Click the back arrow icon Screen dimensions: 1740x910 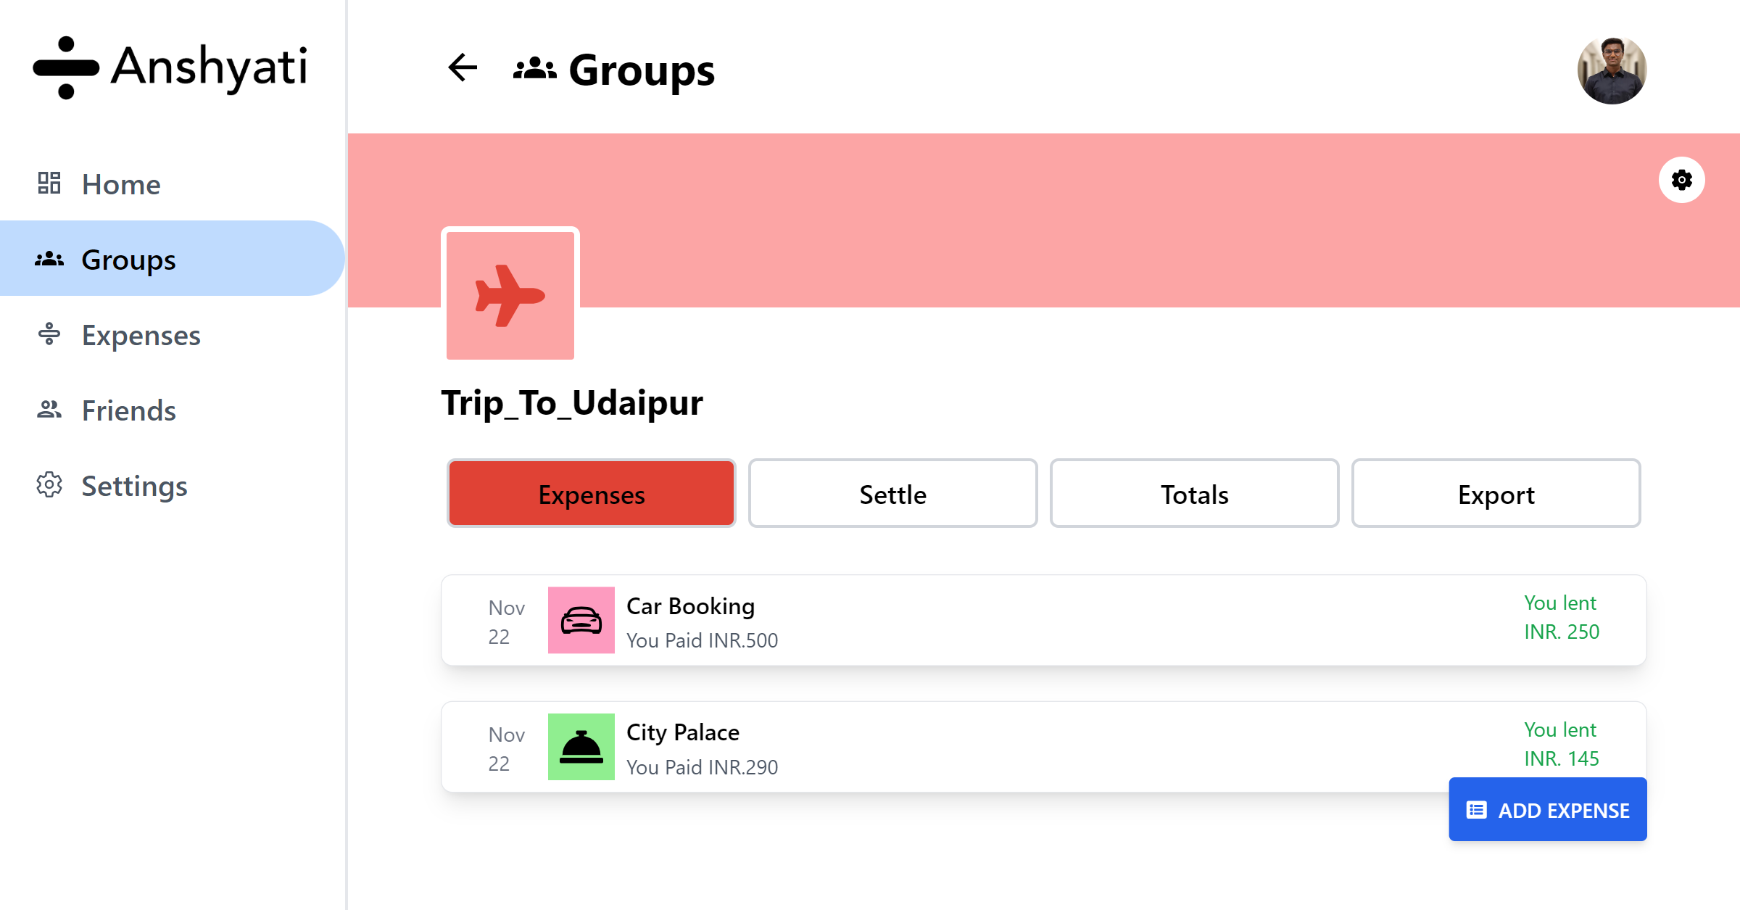coord(463,68)
